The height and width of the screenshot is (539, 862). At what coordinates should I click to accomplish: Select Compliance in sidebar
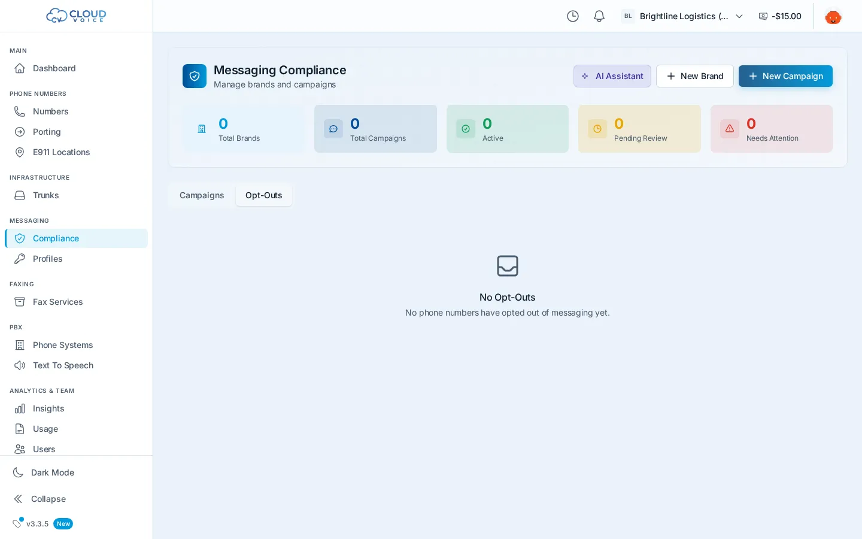click(76, 238)
